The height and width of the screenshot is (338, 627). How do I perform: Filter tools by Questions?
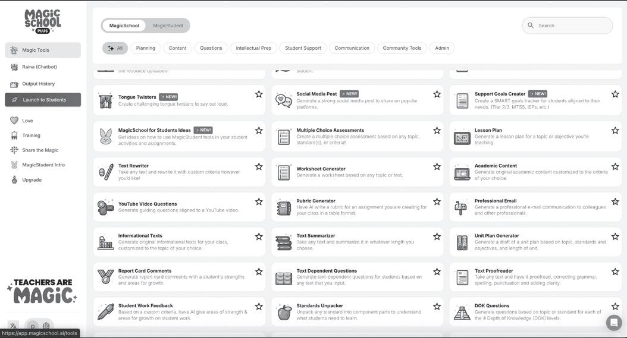tap(211, 48)
